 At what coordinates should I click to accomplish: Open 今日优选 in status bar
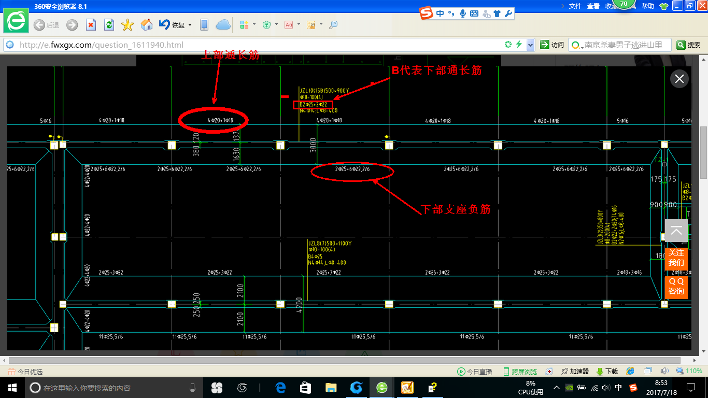coord(25,372)
